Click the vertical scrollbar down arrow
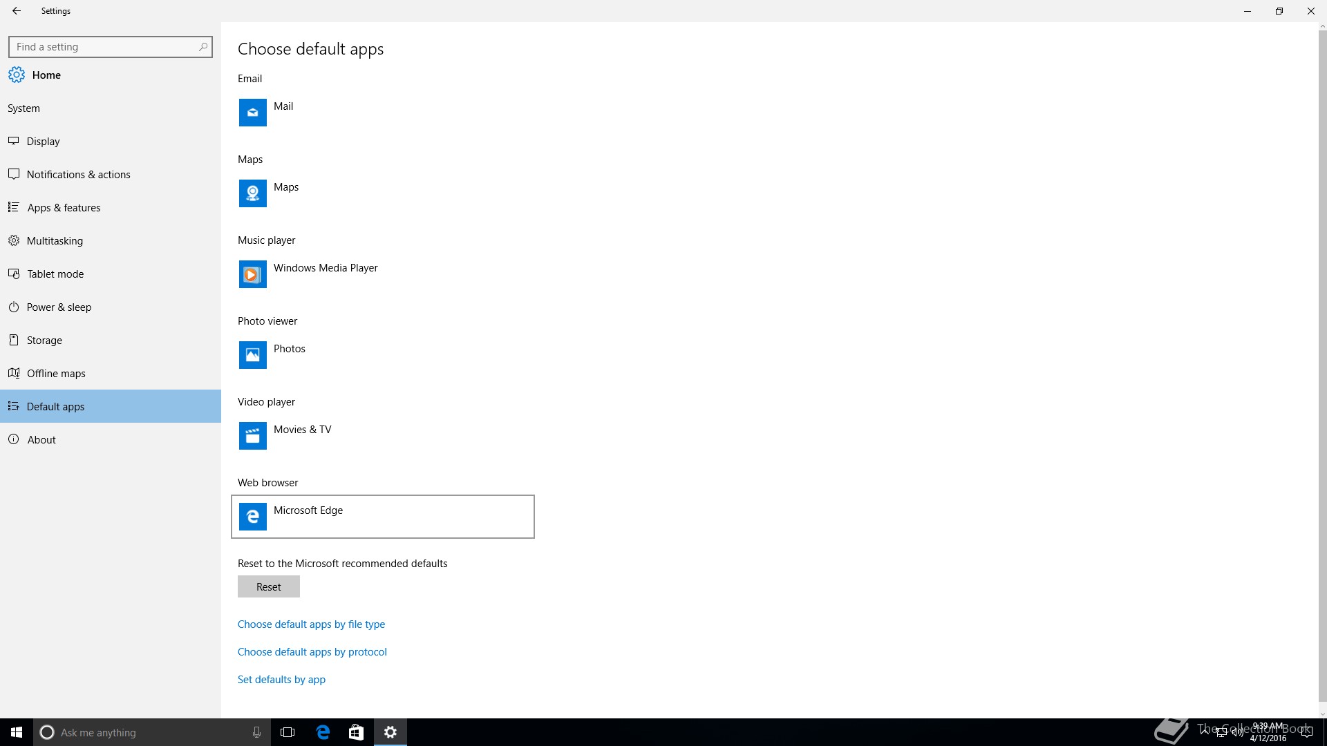1327x746 pixels. click(x=1322, y=714)
